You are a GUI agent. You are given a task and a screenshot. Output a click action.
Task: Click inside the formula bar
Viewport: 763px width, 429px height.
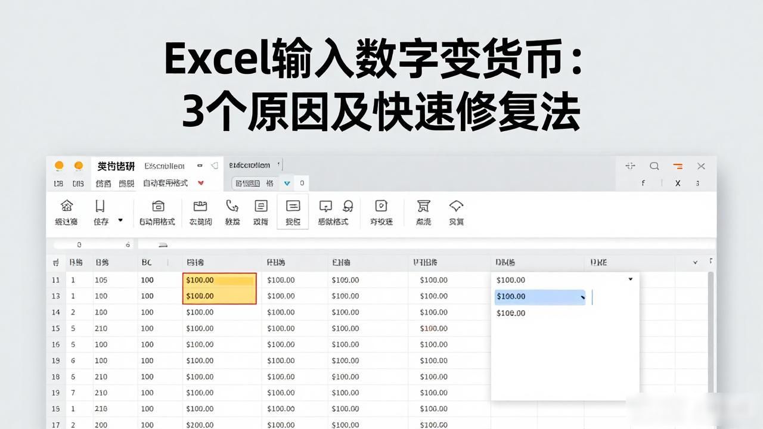point(426,244)
